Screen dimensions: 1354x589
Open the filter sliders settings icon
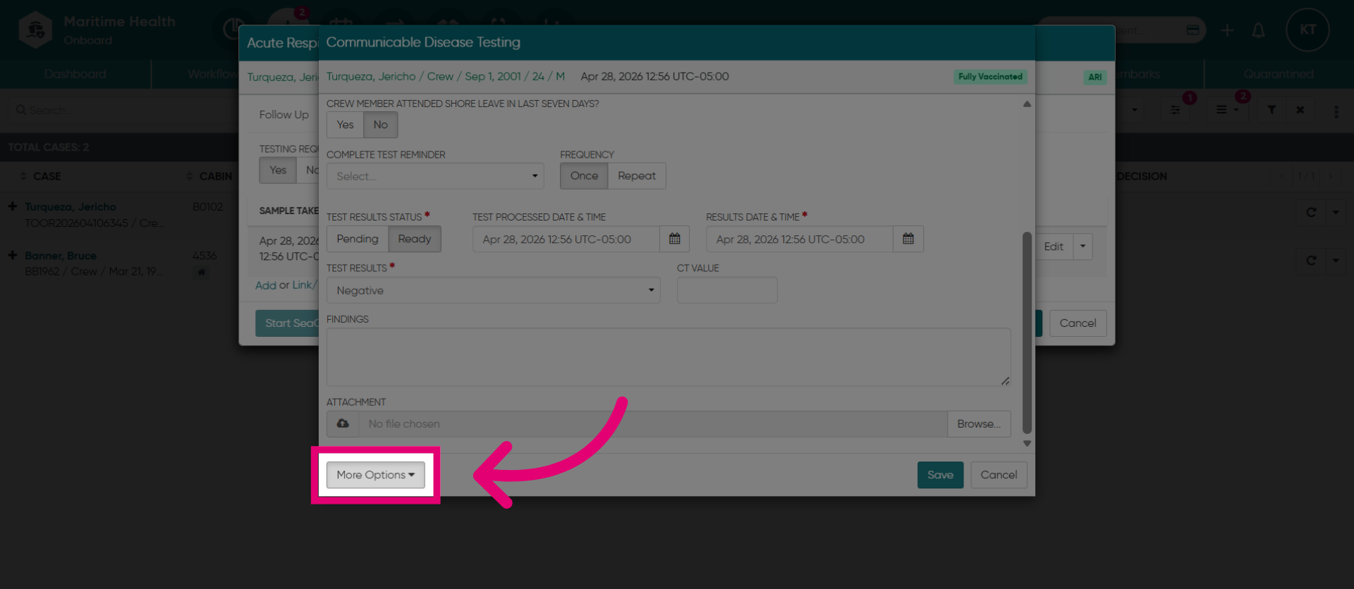1176,110
